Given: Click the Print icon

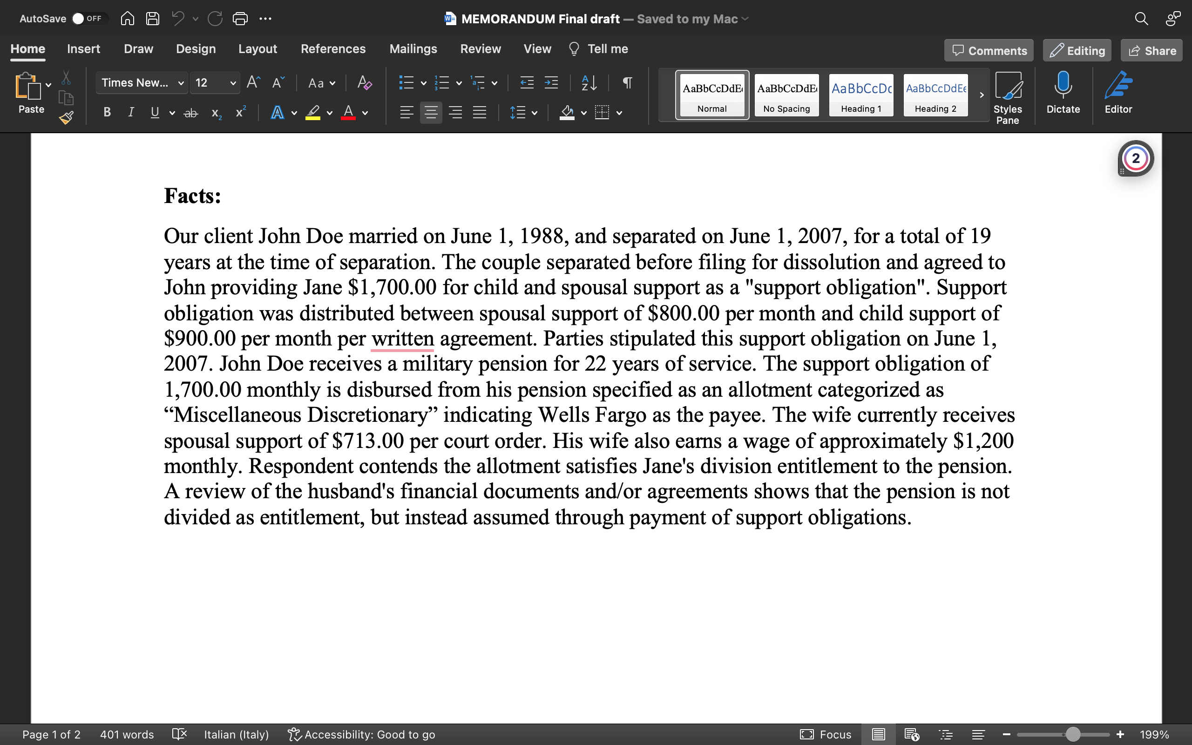Looking at the screenshot, I should click(240, 18).
